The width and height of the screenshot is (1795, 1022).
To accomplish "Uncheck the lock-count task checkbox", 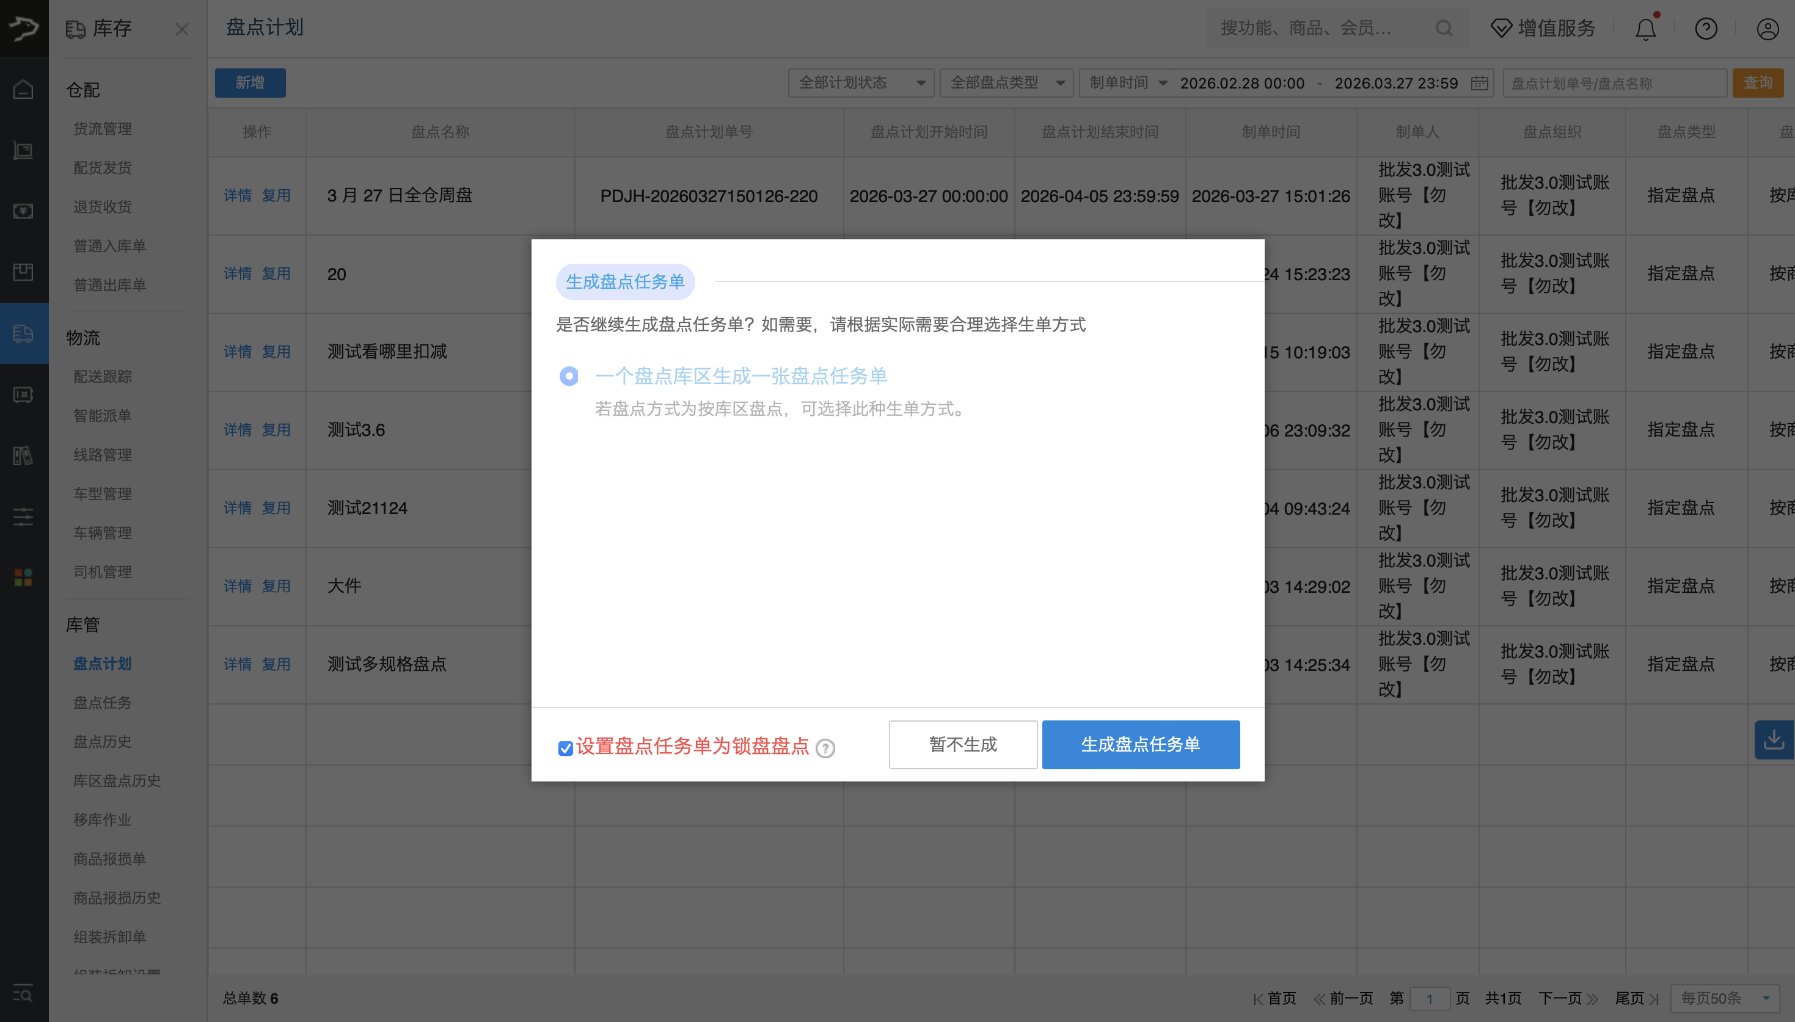I will point(565,748).
